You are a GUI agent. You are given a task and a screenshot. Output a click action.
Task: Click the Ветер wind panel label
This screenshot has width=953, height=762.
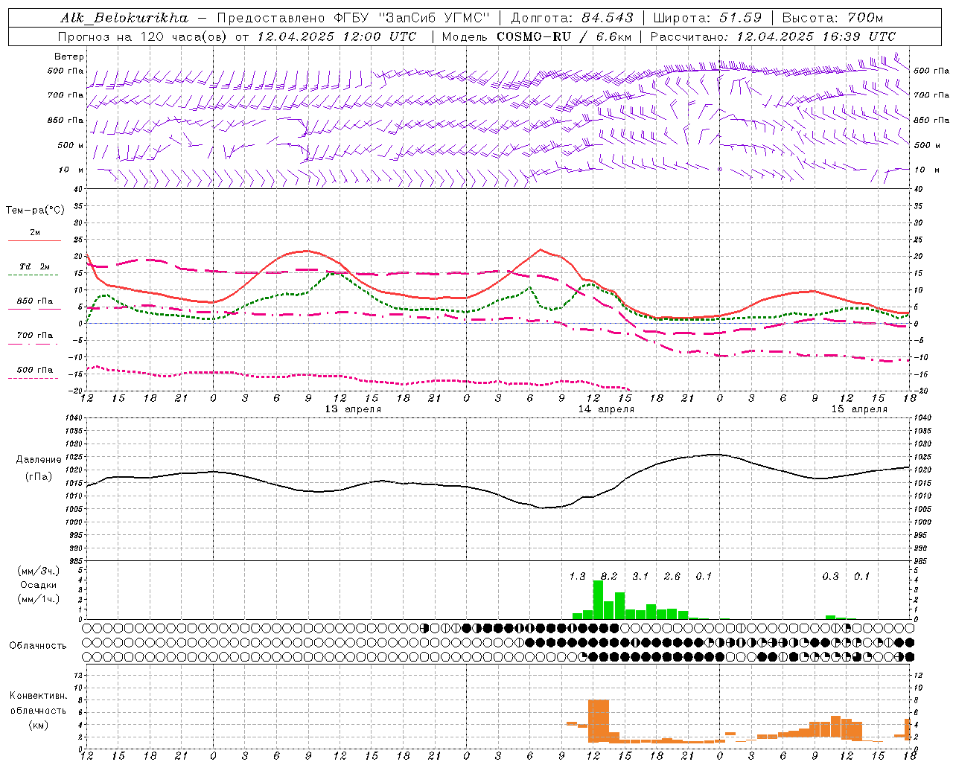[68, 57]
